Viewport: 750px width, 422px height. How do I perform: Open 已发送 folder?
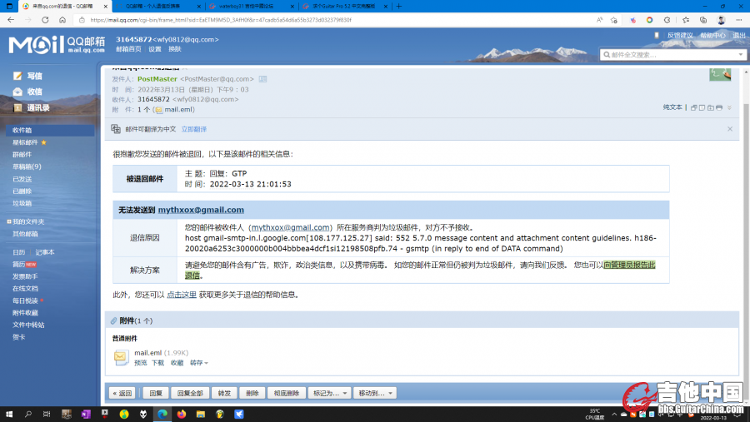point(22,179)
